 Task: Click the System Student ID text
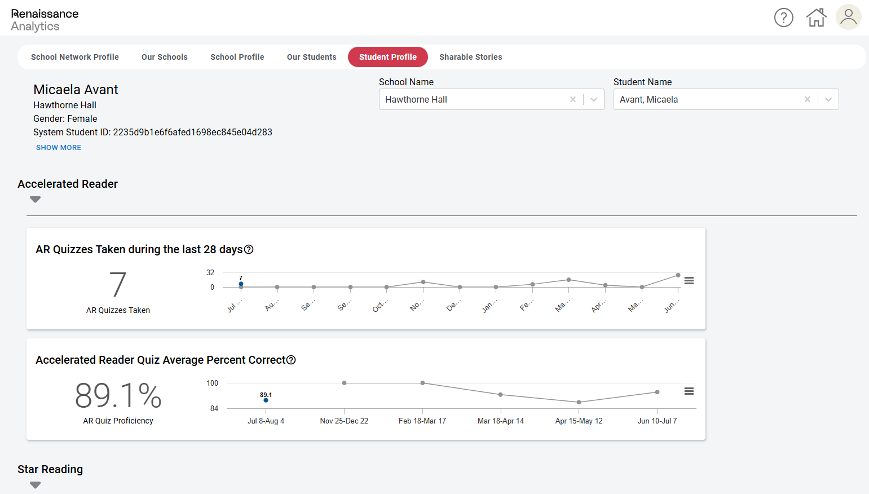[153, 132]
